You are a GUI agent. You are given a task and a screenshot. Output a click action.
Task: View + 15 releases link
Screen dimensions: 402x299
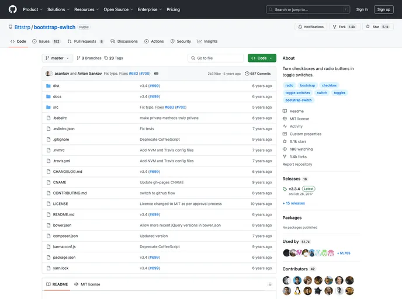[x=294, y=203]
